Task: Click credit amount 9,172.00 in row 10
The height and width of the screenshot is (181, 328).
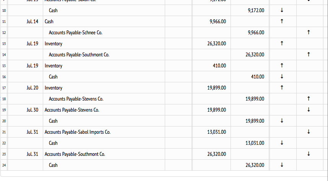Action: (x=256, y=10)
